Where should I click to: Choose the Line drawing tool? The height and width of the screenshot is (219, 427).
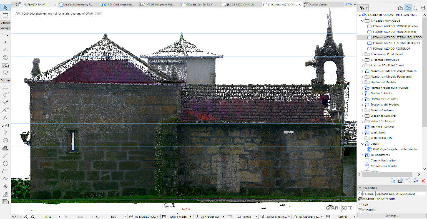[x=5, y=156]
